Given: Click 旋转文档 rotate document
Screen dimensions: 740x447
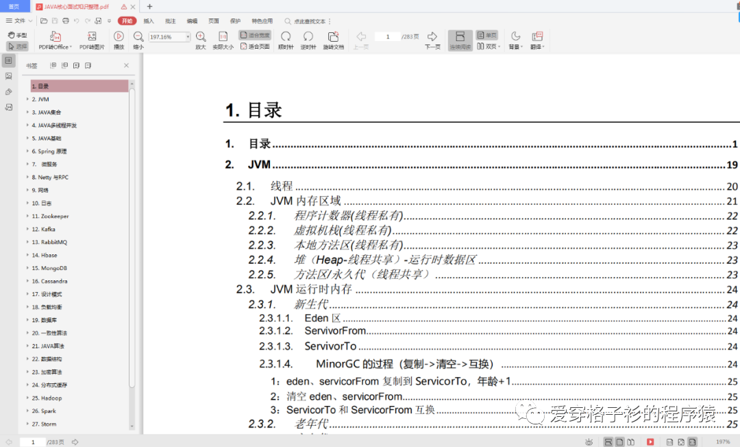Looking at the screenshot, I should click(333, 40).
